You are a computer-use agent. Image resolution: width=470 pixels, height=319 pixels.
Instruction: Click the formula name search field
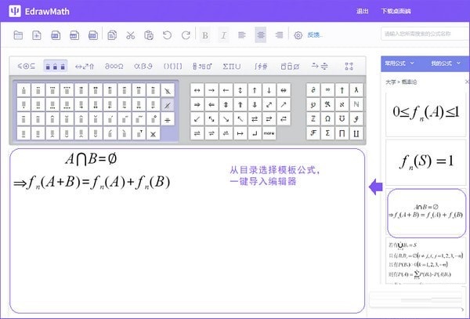tap(422, 34)
